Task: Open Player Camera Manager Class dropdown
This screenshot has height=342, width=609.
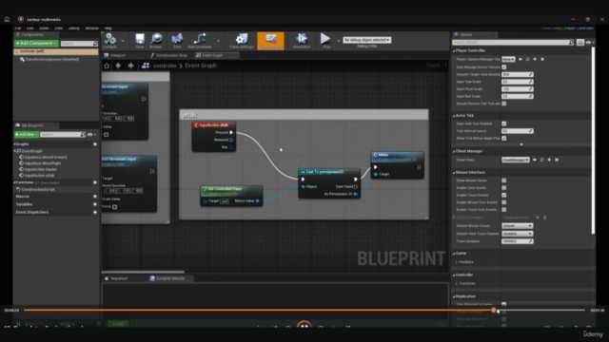Action: click(x=508, y=59)
